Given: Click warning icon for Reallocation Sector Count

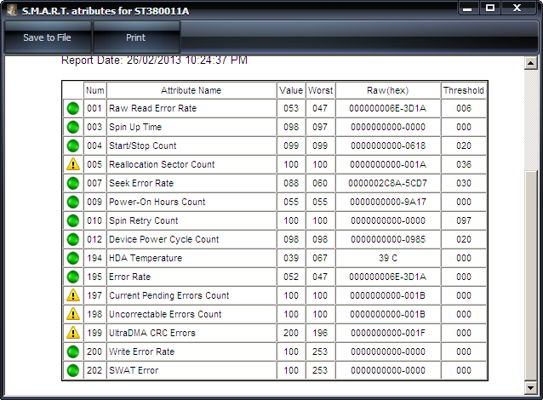Looking at the screenshot, I should [73, 164].
